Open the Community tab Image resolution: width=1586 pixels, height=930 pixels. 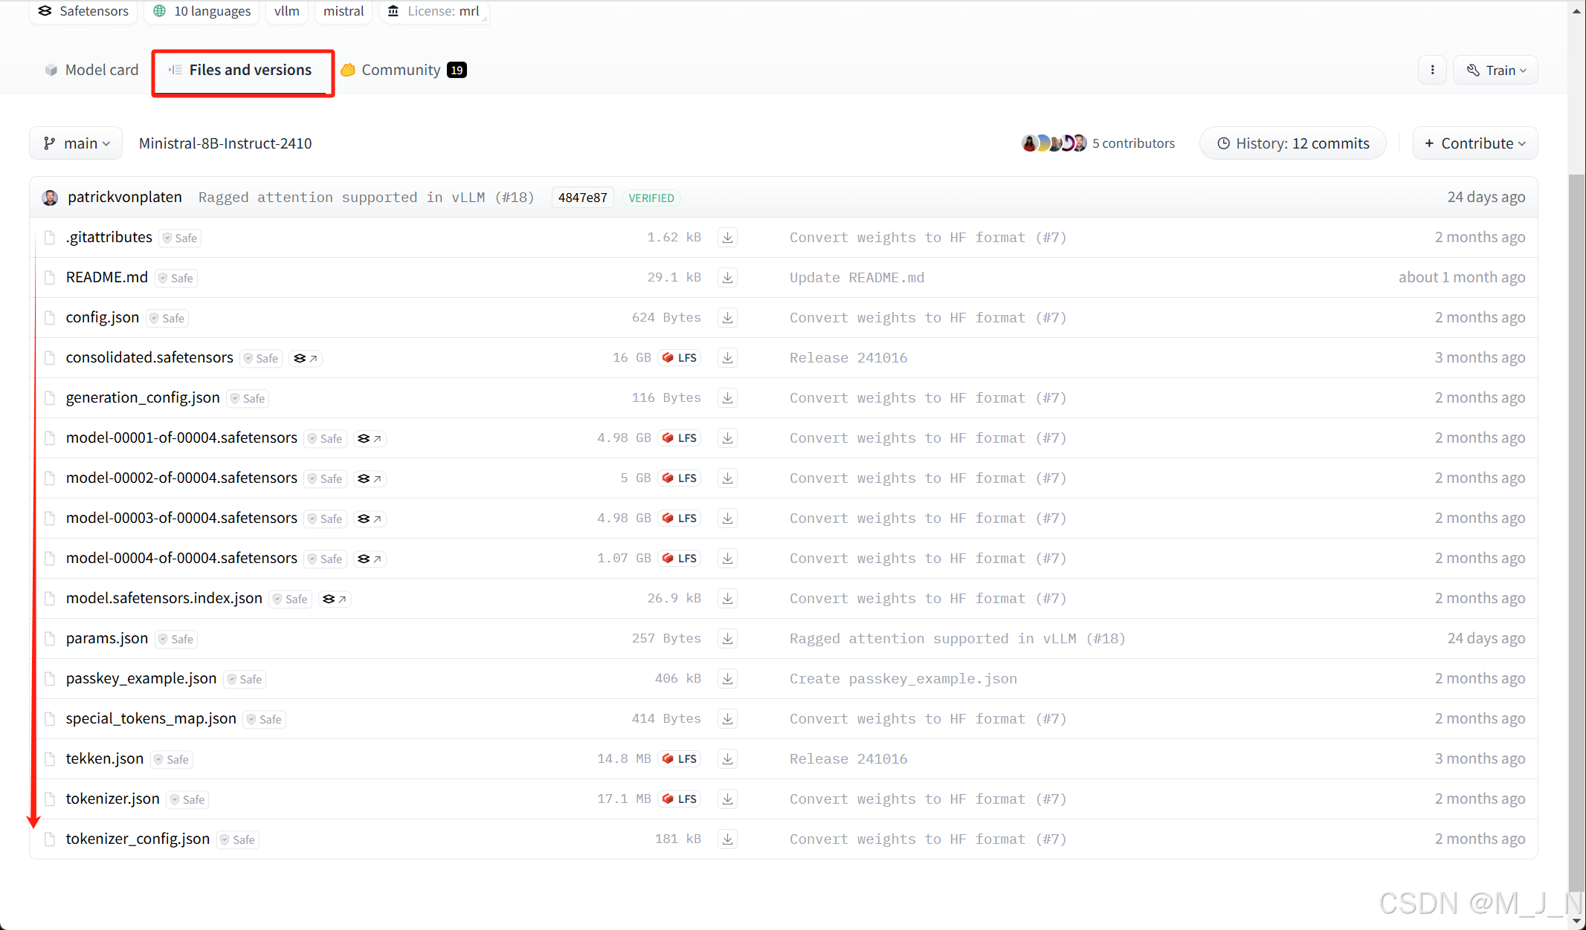(402, 70)
